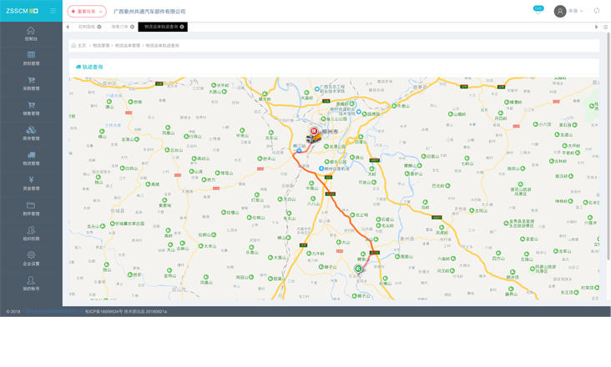Click the truck marker on the map
The width and height of the screenshot is (611, 367).
314,138
